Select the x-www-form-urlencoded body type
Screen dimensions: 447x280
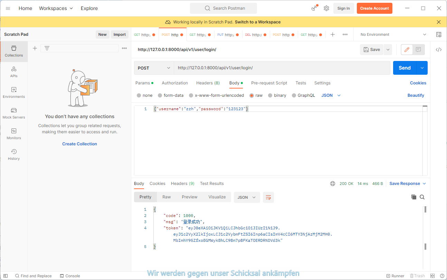point(216,95)
